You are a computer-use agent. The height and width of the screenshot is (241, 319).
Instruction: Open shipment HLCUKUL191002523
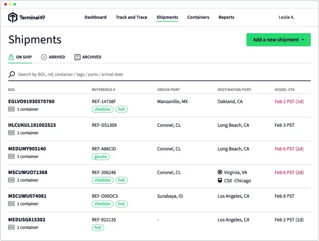pyautogui.click(x=32, y=125)
